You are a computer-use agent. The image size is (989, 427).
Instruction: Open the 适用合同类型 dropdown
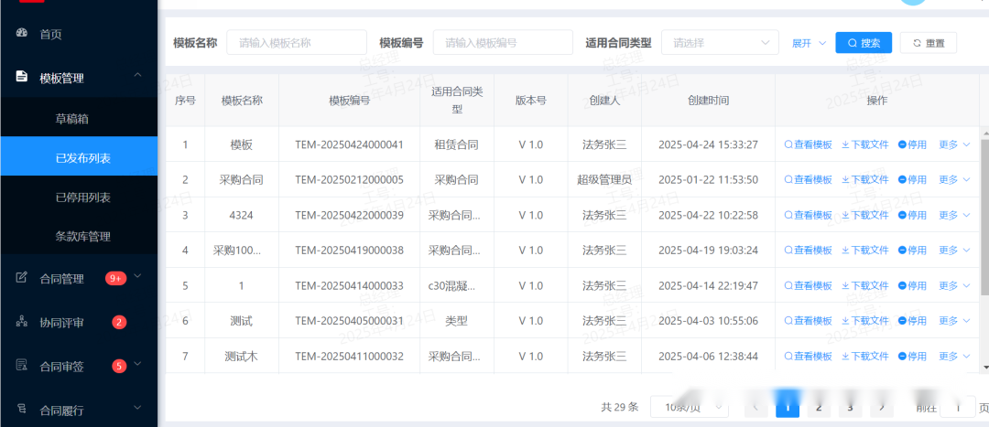[720, 43]
